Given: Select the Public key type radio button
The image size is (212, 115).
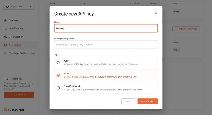Looking at the screenshot, I should click(x=58, y=63).
